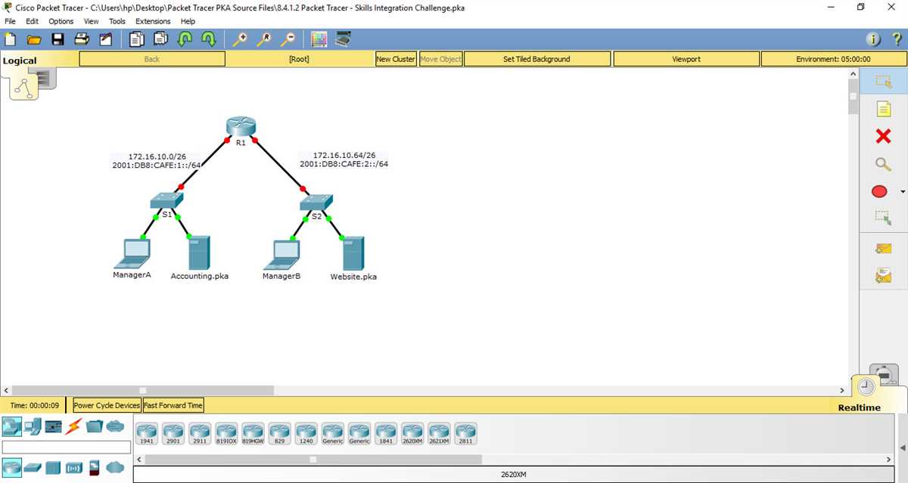Open the Tools menu
Image resolution: width=908 pixels, height=483 pixels.
[x=117, y=21]
